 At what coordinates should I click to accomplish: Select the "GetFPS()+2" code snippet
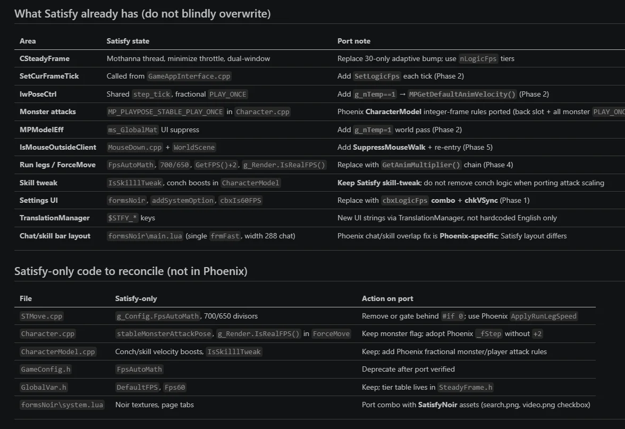pyautogui.click(x=216, y=165)
